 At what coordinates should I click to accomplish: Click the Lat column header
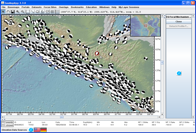click(30, 122)
